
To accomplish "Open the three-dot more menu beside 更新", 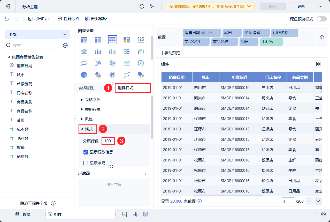I will (x=320, y=6).
